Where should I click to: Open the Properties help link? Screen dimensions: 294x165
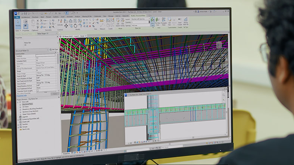(x=22, y=95)
